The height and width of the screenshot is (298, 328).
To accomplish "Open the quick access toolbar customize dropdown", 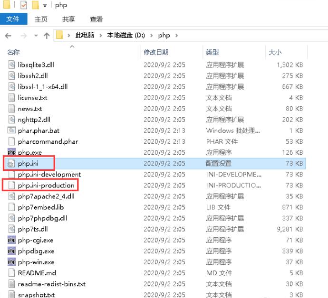I will (45, 5).
